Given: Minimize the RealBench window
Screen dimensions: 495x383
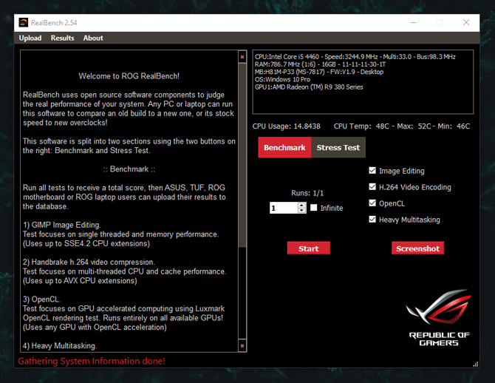Looking at the screenshot, I should pyautogui.click(x=412, y=22).
